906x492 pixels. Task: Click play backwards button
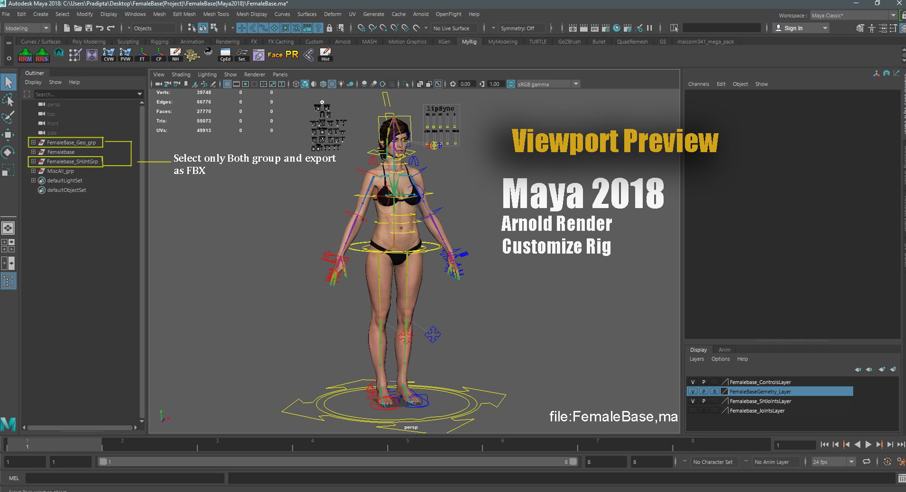pos(857,445)
